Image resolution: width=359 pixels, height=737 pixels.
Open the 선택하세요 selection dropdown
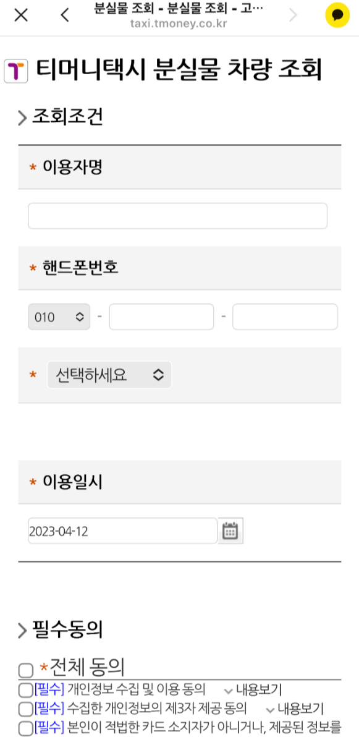[x=109, y=375]
